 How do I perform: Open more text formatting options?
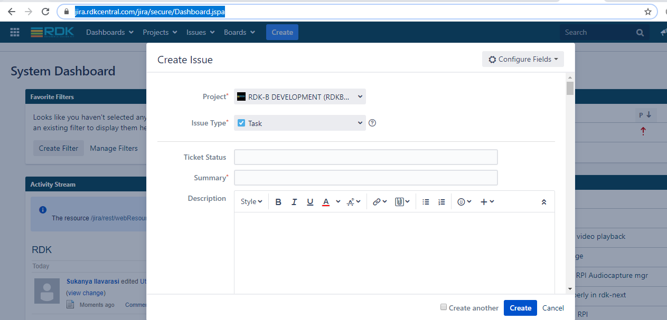click(353, 202)
